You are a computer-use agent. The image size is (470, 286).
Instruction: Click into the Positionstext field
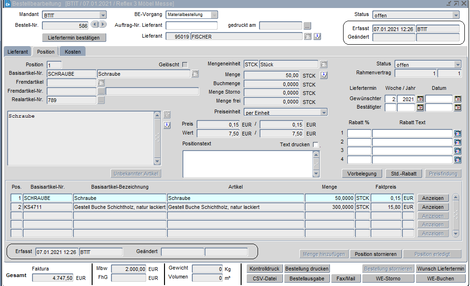pyautogui.click(x=247, y=163)
